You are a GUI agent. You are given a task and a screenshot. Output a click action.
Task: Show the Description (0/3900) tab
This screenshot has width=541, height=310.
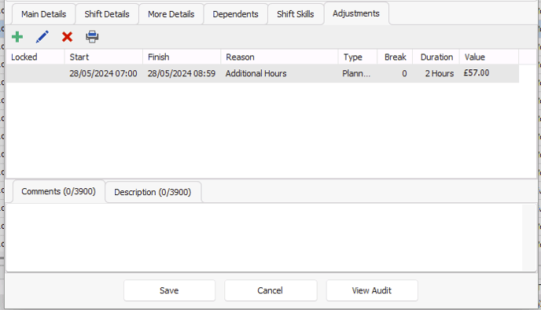153,192
